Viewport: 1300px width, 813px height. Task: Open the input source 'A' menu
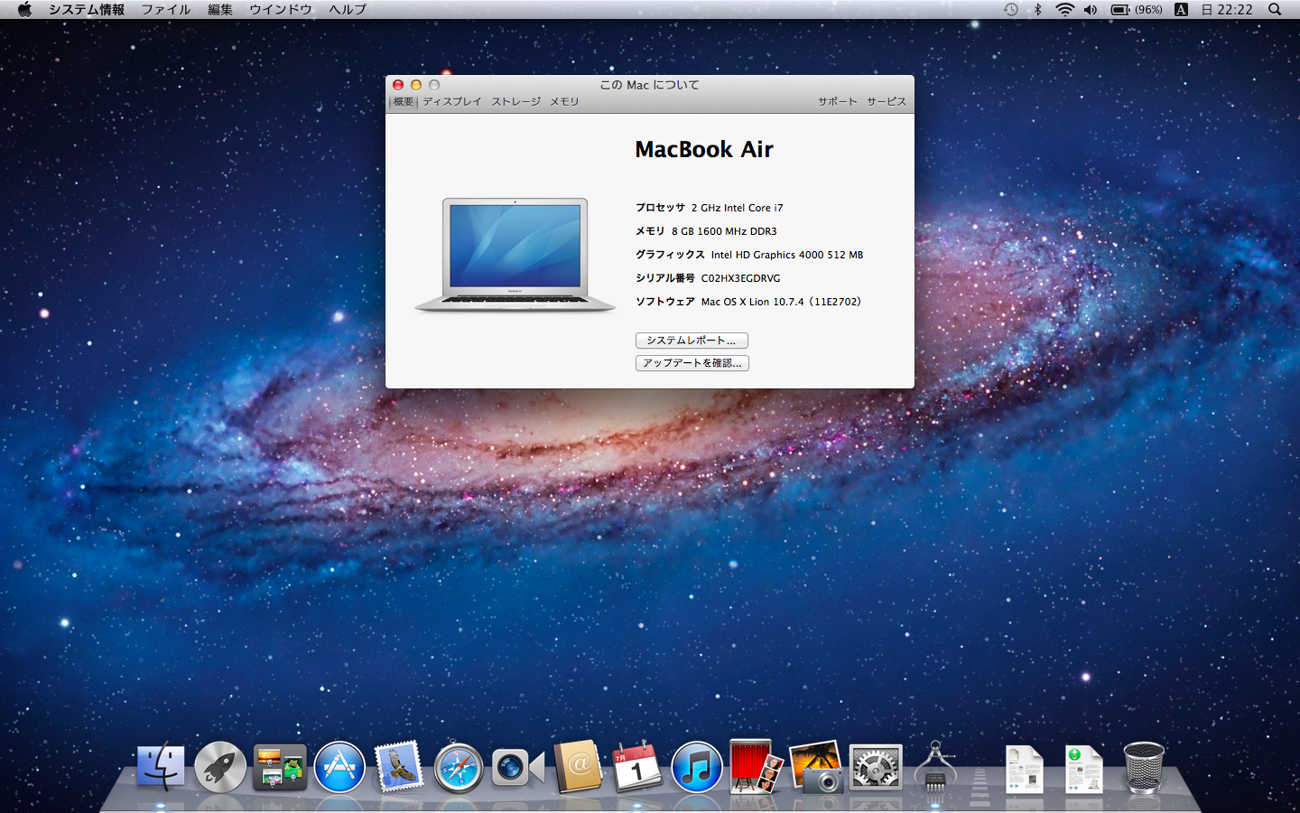click(x=1181, y=10)
